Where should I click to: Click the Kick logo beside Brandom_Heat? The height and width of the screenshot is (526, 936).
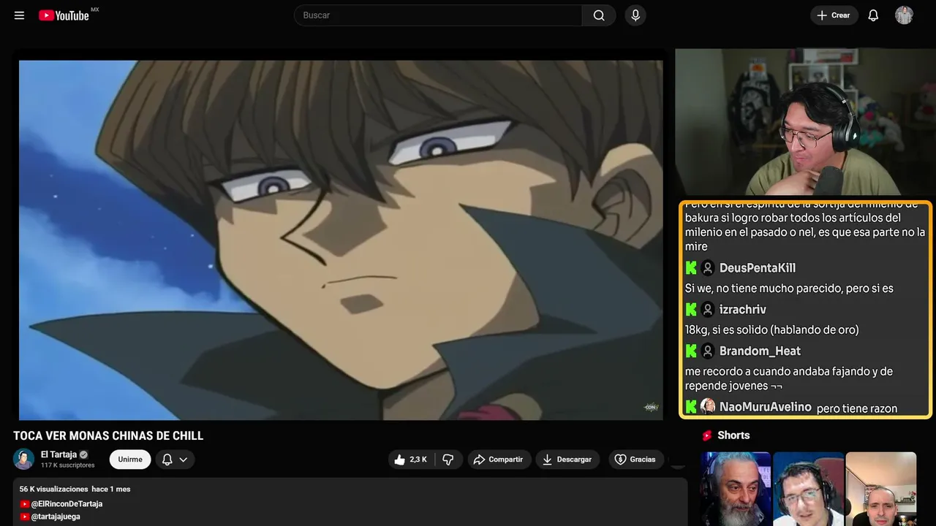point(691,351)
